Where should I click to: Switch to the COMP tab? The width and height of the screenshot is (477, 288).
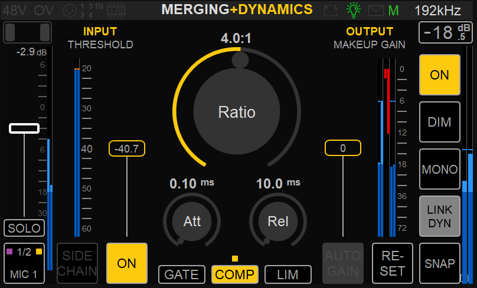pos(235,274)
